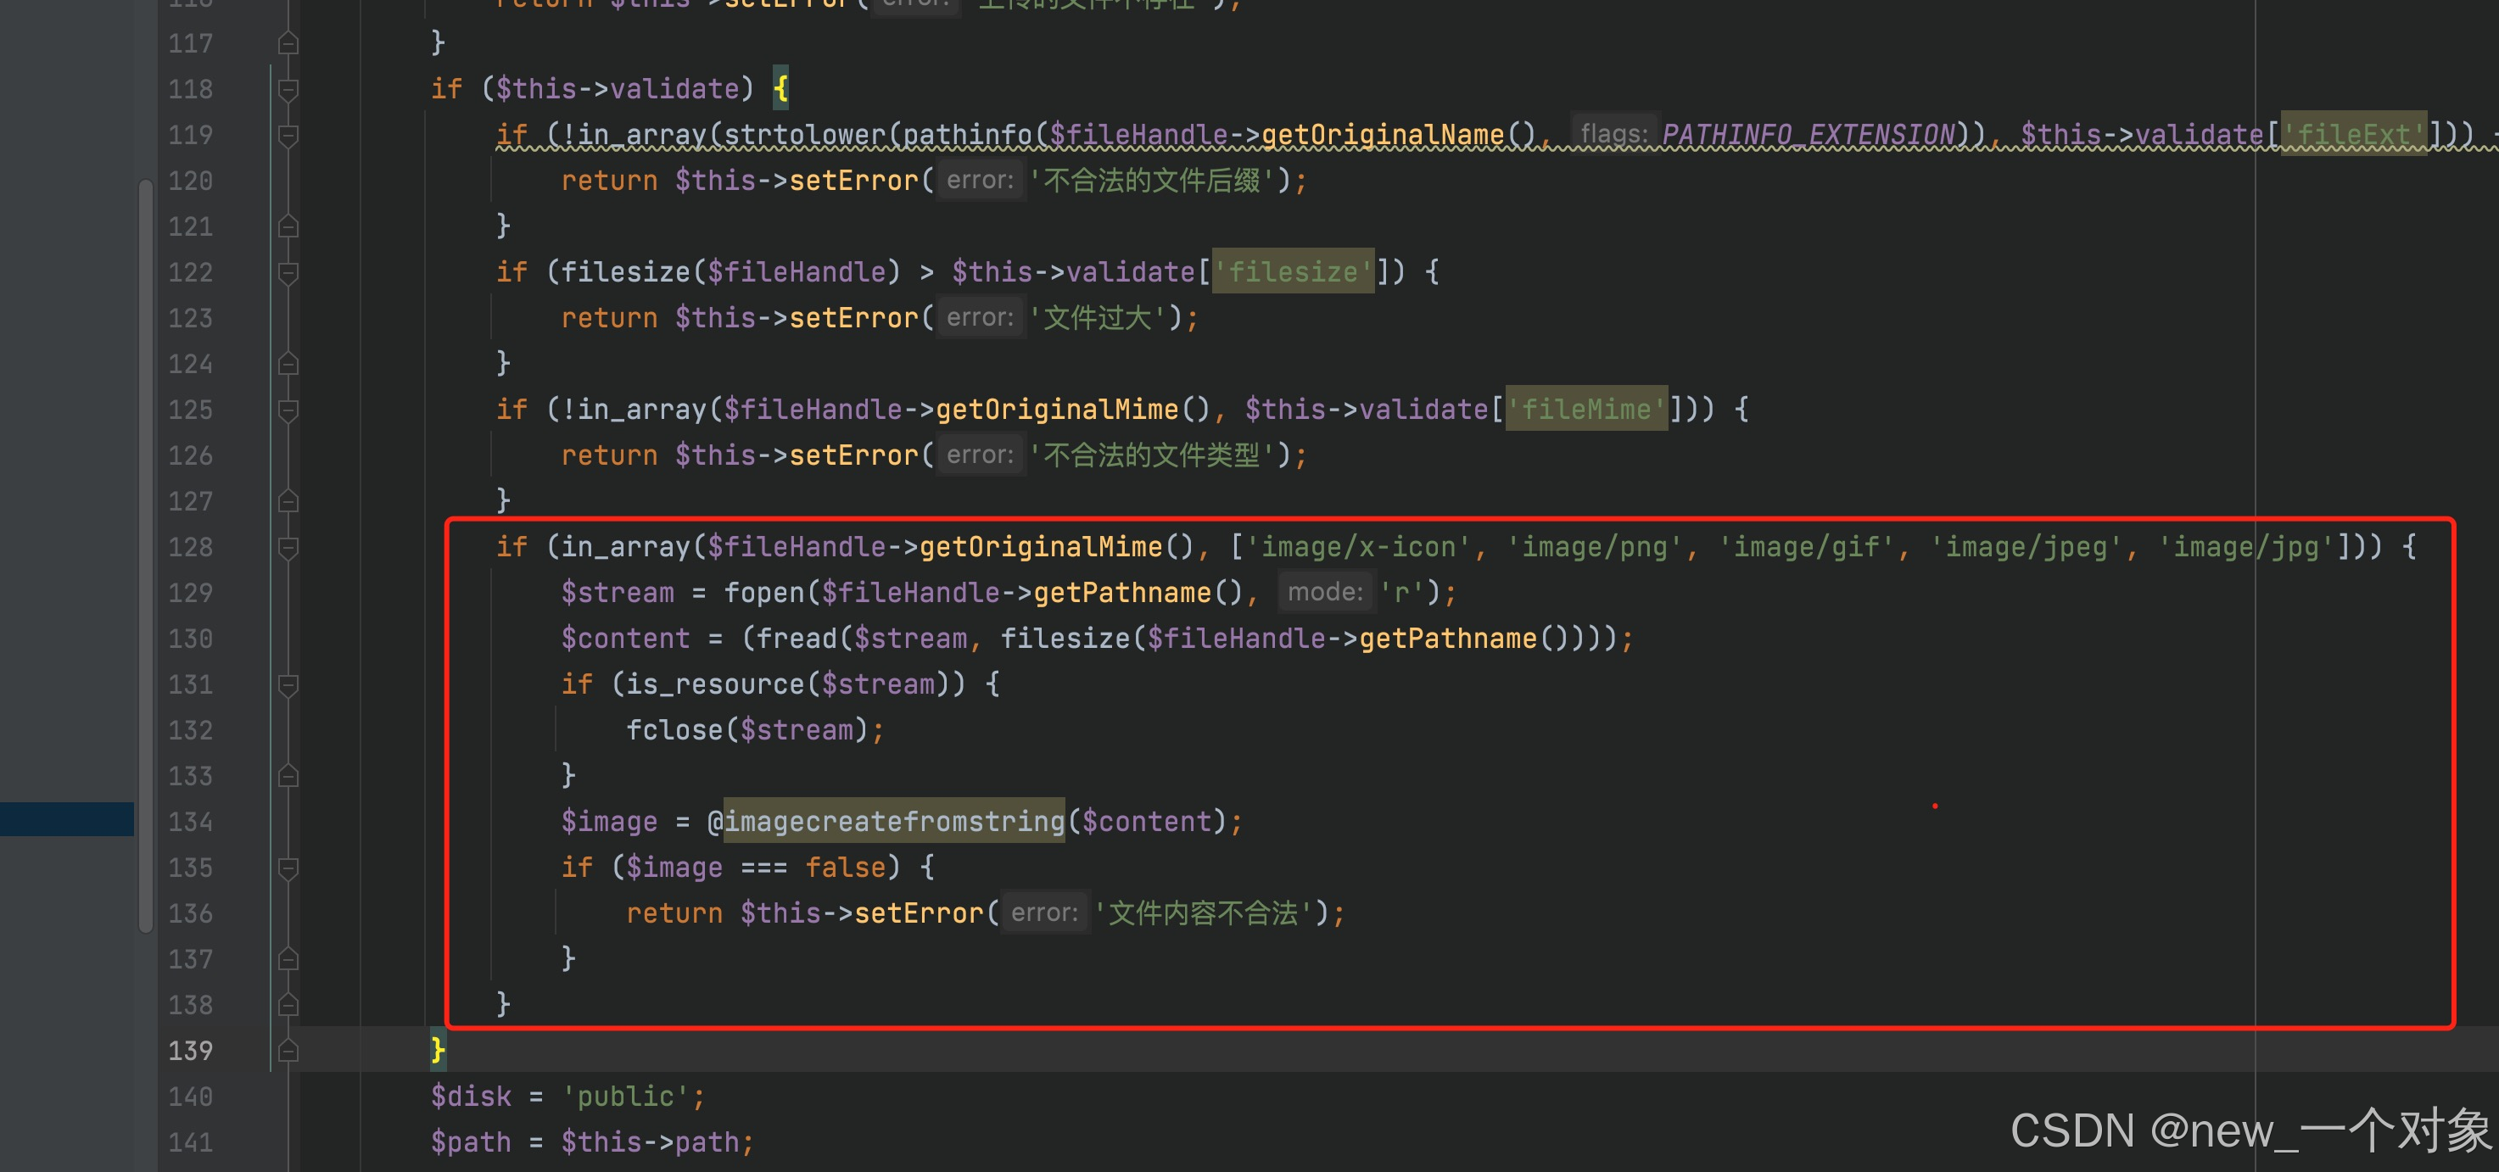Click the vertical scrollbar thumb at left
The width and height of the screenshot is (2499, 1172).
[146, 553]
